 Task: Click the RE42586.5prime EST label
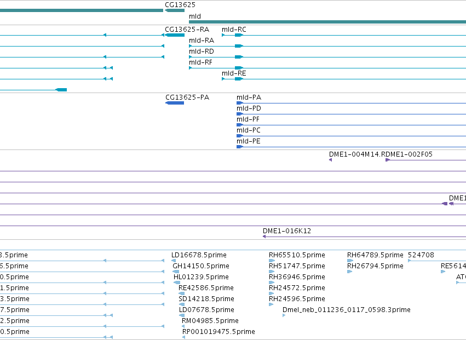tap(206, 288)
